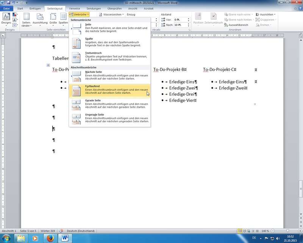Open the Absatz dialog launcher
The image size is (303, 243).
[x=190, y=30]
